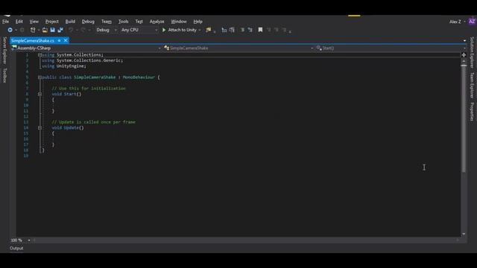Screen dimensions: 477x268
Task: Open the Team menu
Action: tap(107, 22)
